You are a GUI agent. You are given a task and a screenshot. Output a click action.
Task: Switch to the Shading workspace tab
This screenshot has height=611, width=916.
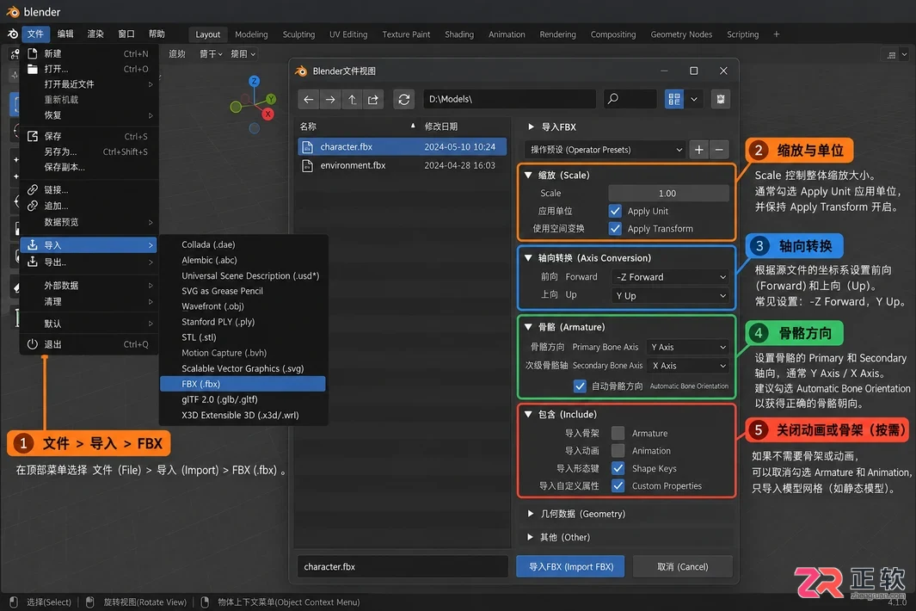[459, 34]
